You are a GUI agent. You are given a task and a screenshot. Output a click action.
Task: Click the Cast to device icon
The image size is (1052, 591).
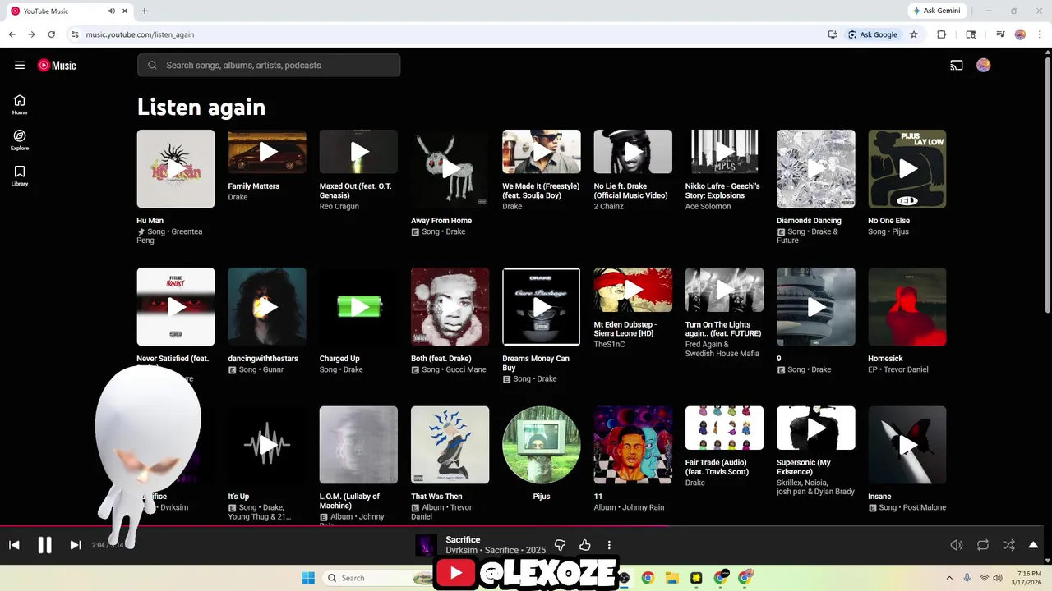click(957, 66)
